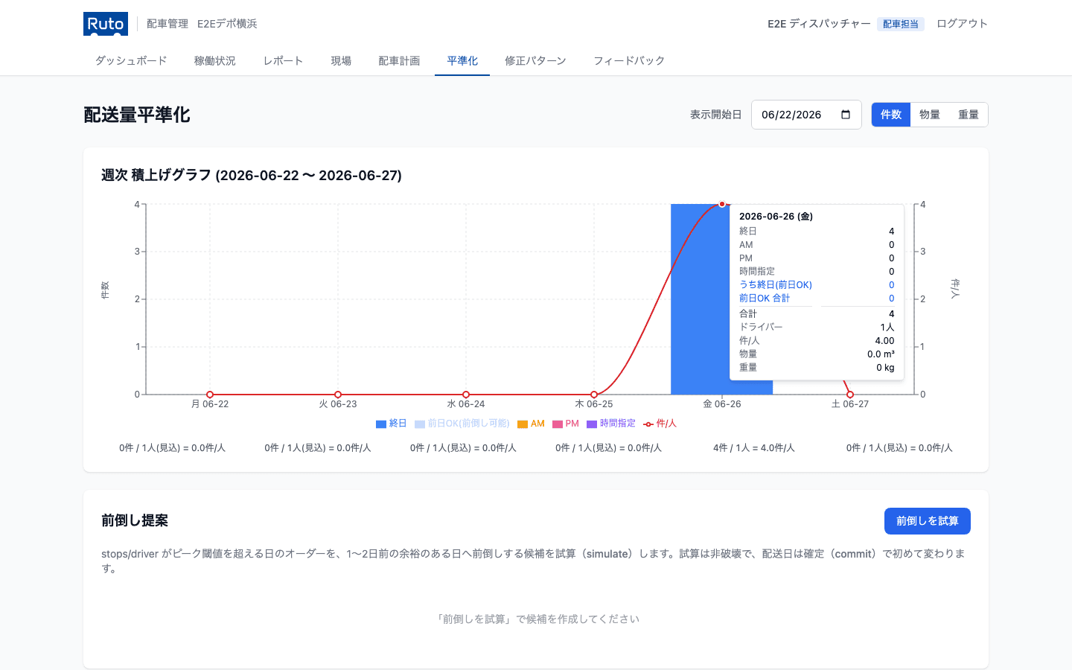Click the Ruto logo
This screenshot has width=1072, height=670.
106,24
